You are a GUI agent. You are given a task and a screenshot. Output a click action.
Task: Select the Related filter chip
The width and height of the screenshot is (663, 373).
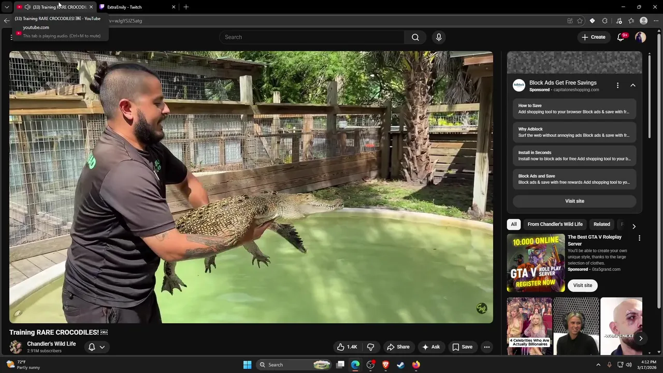click(601, 224)
